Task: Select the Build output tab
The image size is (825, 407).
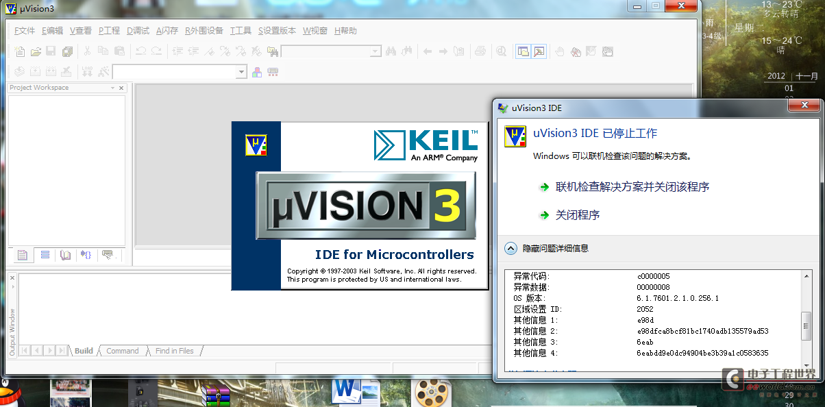Action: 84,351
